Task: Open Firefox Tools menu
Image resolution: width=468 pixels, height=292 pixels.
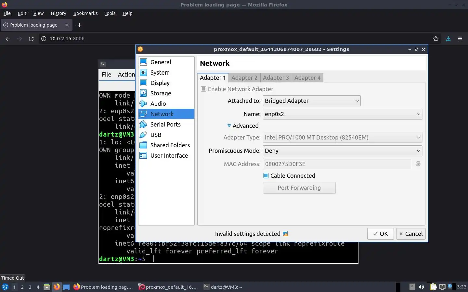Action: click(x=110, y=13)
